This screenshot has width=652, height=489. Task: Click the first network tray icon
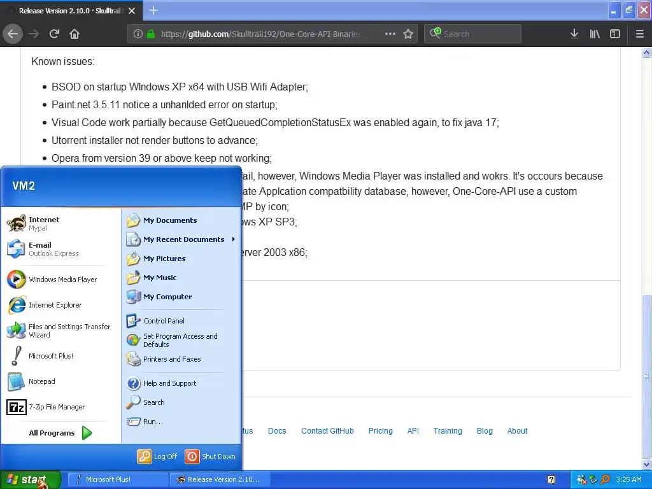click(x=582, y=480)
